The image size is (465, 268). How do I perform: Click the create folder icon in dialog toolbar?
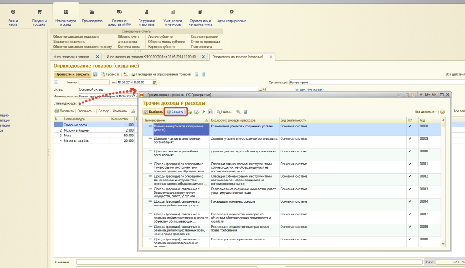tap(190, 112)
